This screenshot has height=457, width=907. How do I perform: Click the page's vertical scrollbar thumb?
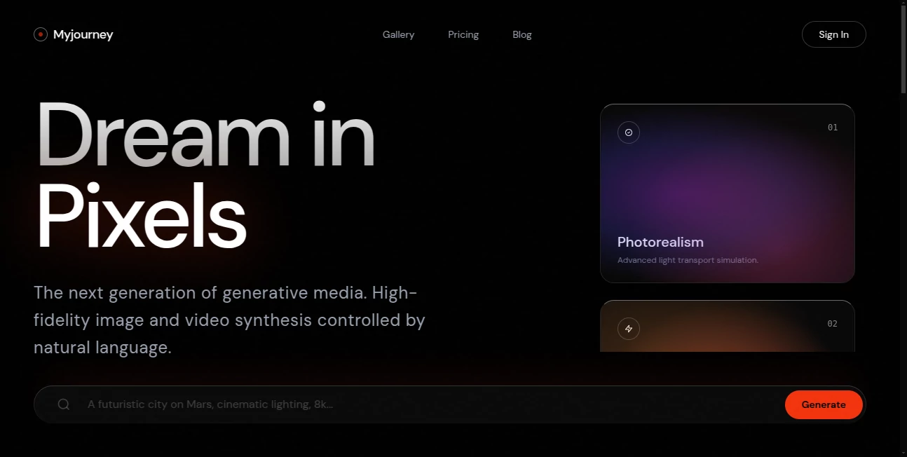tap(903, 49)
